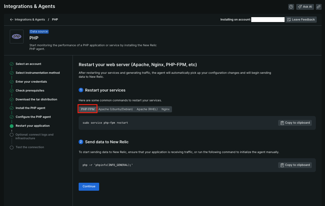Switch to Apache (Ubuntu/Debian) tab
The image size is (325, 206).
(115, 109)
